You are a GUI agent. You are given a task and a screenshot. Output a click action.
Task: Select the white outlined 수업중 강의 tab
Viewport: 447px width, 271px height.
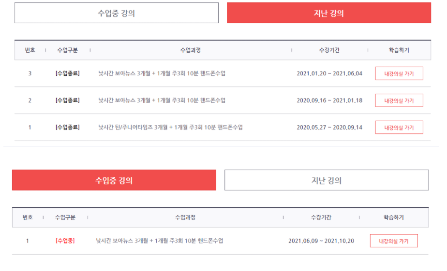click(116, 13)
